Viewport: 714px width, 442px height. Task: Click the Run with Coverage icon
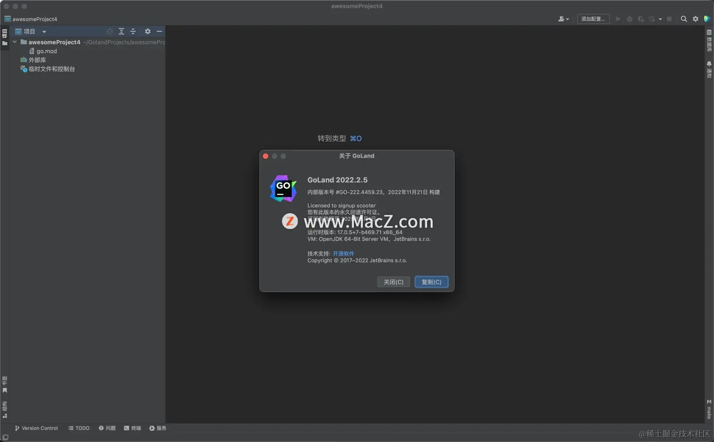641,19
